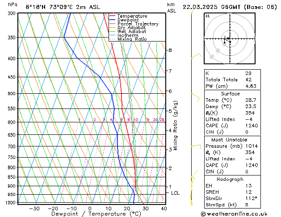The height and width of the screenshot is (217, 281).
Task: Click the wind barb at 500 hPa
Action: [x=195, y=97]
